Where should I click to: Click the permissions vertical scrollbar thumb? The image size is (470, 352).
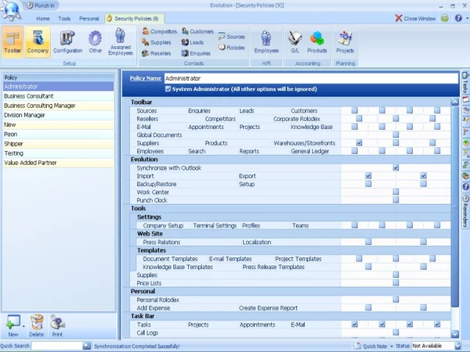454,207
